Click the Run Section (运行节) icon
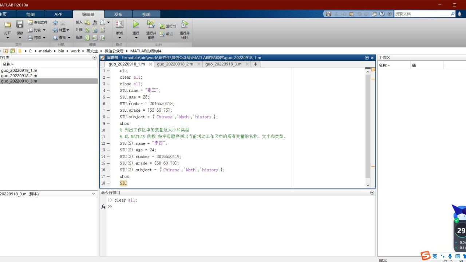 [x=162, y=26]
